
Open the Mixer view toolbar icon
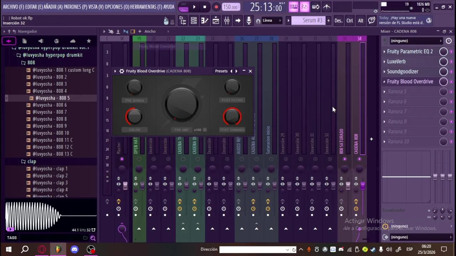[227, 21]
